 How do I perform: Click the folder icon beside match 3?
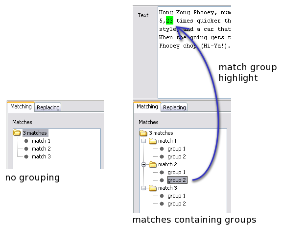(153, 188)
